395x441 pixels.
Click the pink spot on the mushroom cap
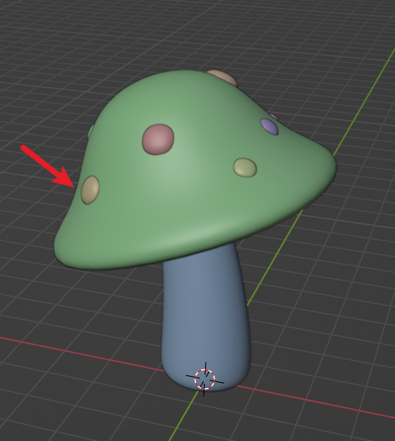(158, 139)
